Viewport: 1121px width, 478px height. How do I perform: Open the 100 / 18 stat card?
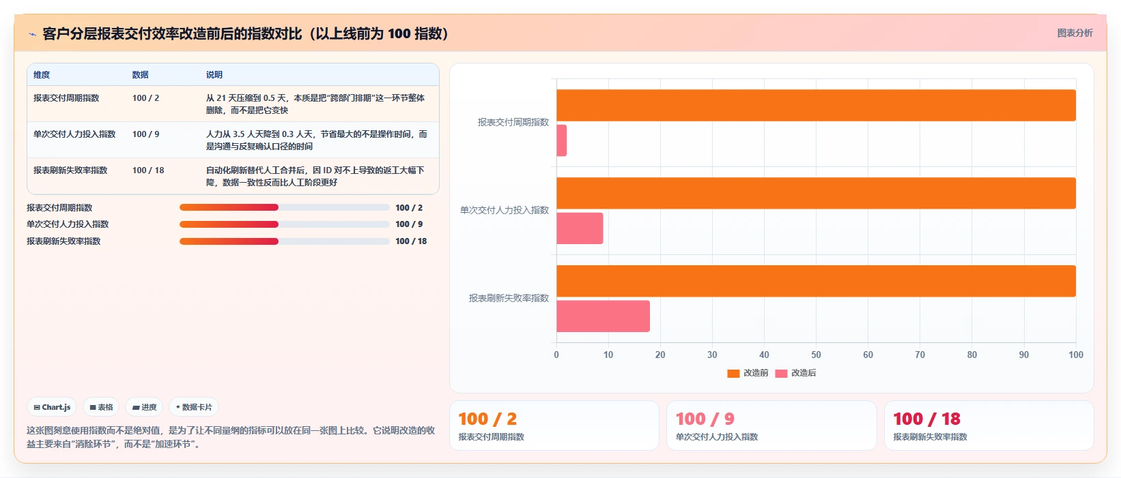989,425
